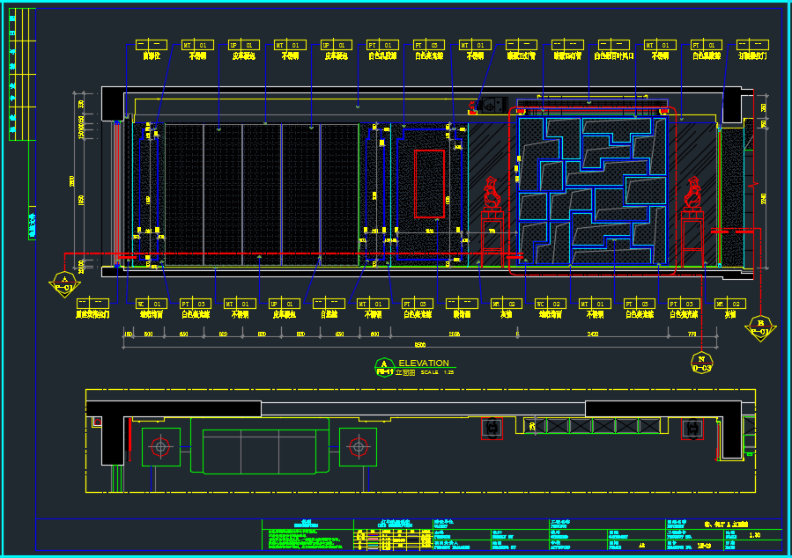Image resolution: width=792 pixels, height=558 pixels.
Task: Click the ELEVATION title text
Action: tap(424, 363)
